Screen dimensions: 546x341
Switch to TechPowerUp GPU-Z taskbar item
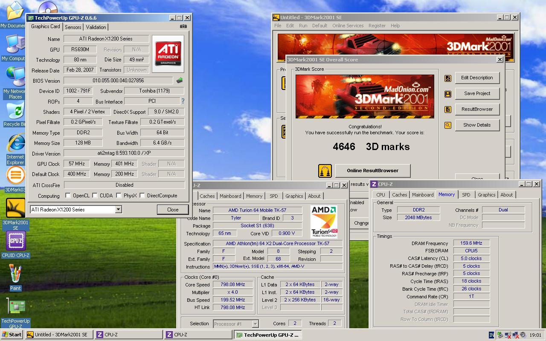click(268, 335)
